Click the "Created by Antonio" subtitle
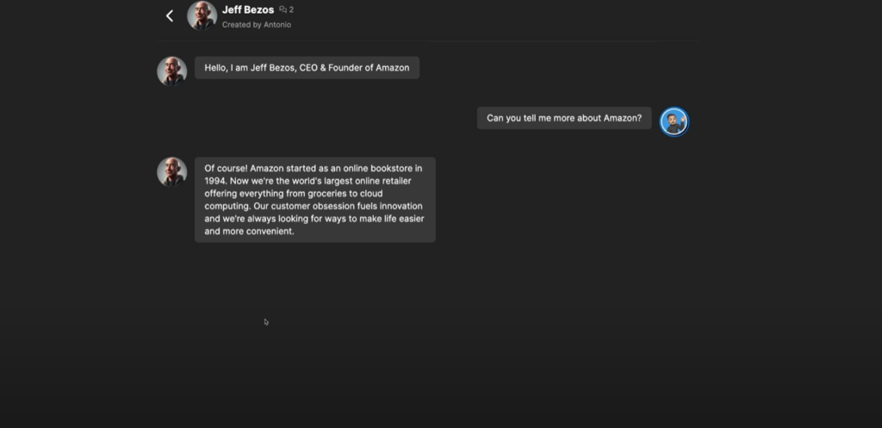 coord(257,25)
